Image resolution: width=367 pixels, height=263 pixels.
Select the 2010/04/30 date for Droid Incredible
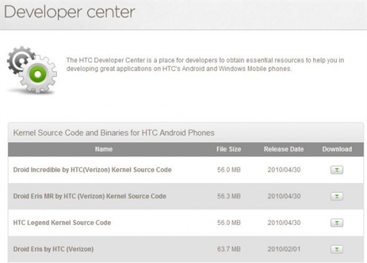pos(284,170)
